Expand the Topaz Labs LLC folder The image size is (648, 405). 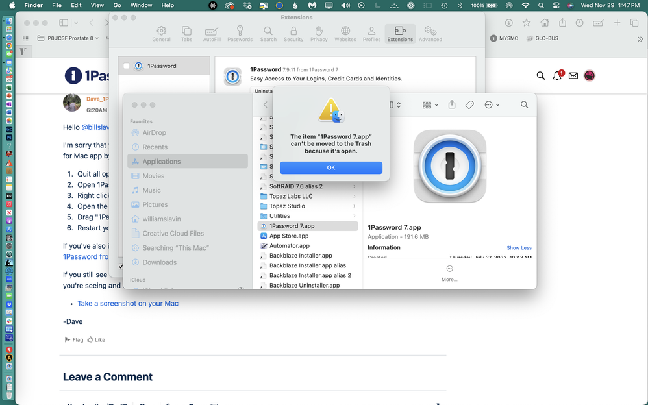tap(355, 196)
